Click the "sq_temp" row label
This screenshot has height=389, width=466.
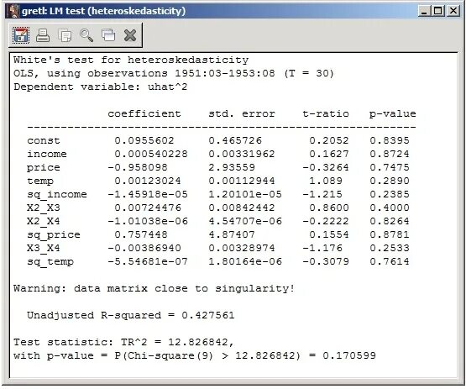click(x=50, y=261)
